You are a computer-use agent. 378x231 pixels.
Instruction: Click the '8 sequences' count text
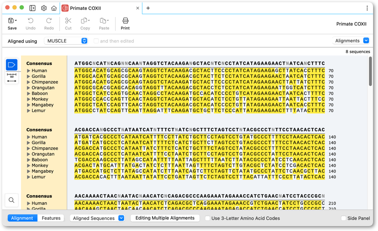[x=358, y=52]
